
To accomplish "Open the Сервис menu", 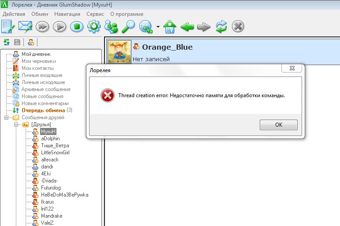I will tap(95, 14).
